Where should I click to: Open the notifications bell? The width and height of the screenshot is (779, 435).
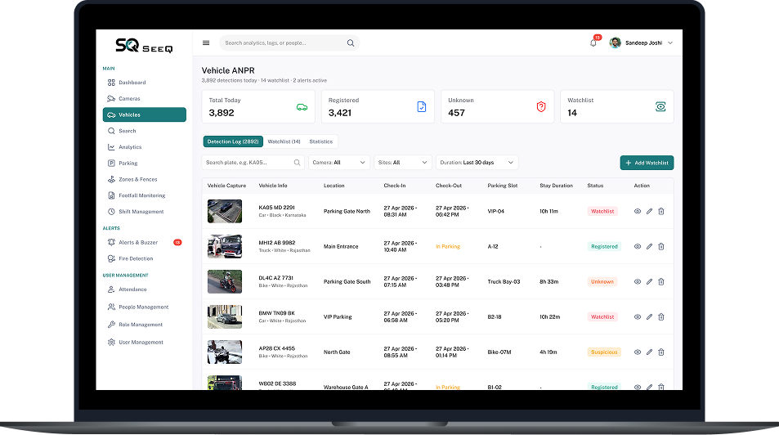pyautogui.click(x=593, y=43)
